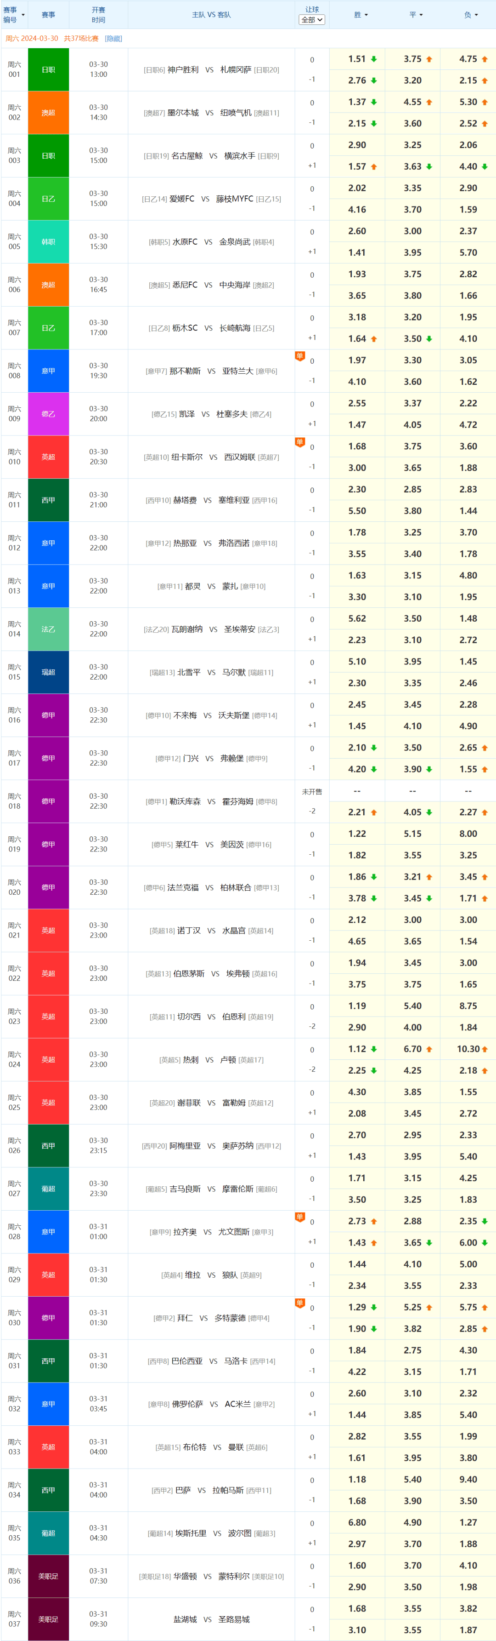Click the 未开售 label in match 018

point(311,792)
